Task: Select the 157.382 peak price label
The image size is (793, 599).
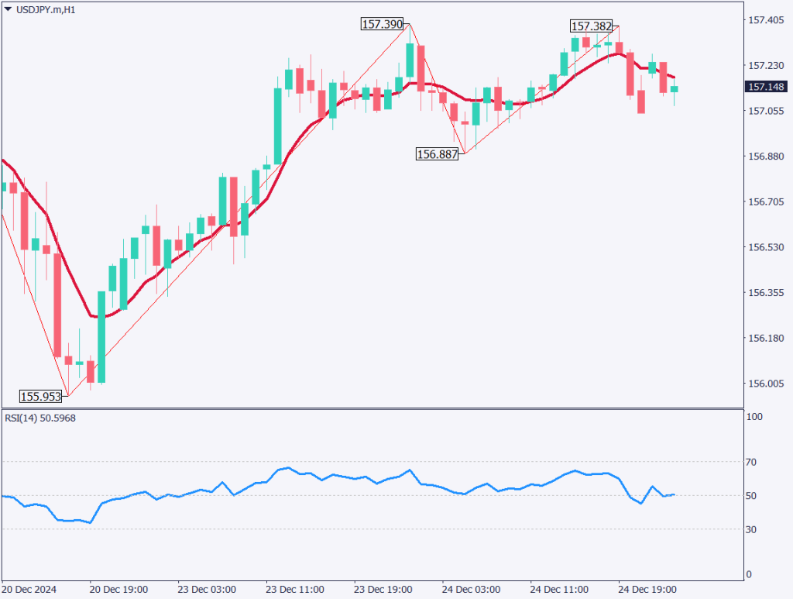Action: [592, 26]
